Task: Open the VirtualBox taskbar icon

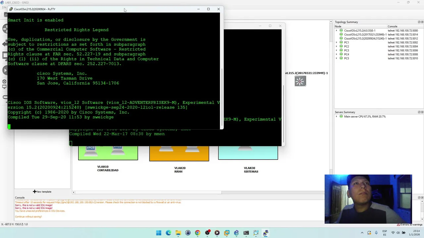Action: tap(227, 233)
